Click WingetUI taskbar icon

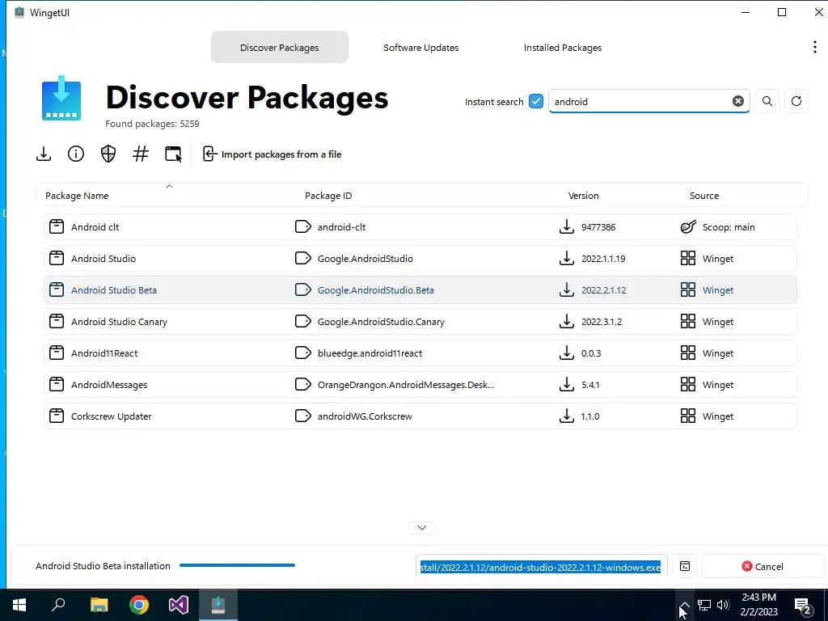pos(218,605)
